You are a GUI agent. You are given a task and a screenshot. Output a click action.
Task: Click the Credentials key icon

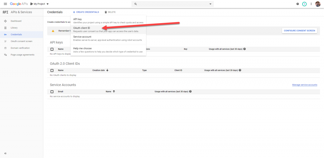point(6,34)
